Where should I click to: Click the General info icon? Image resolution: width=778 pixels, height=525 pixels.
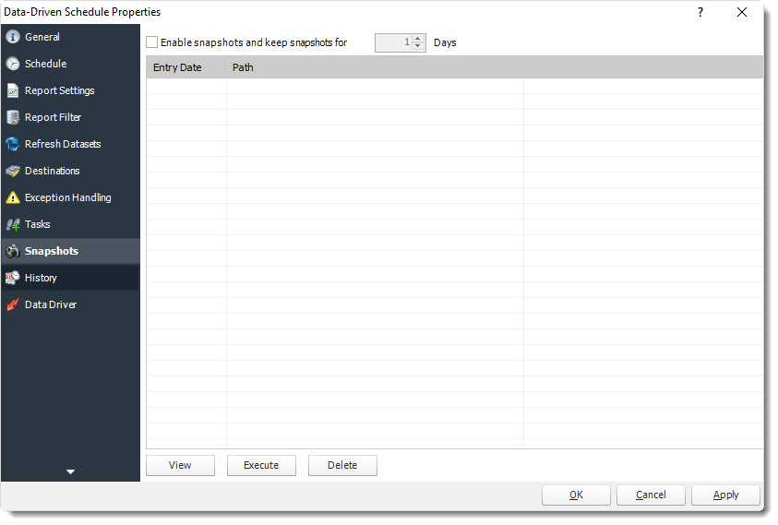[13, 37]
